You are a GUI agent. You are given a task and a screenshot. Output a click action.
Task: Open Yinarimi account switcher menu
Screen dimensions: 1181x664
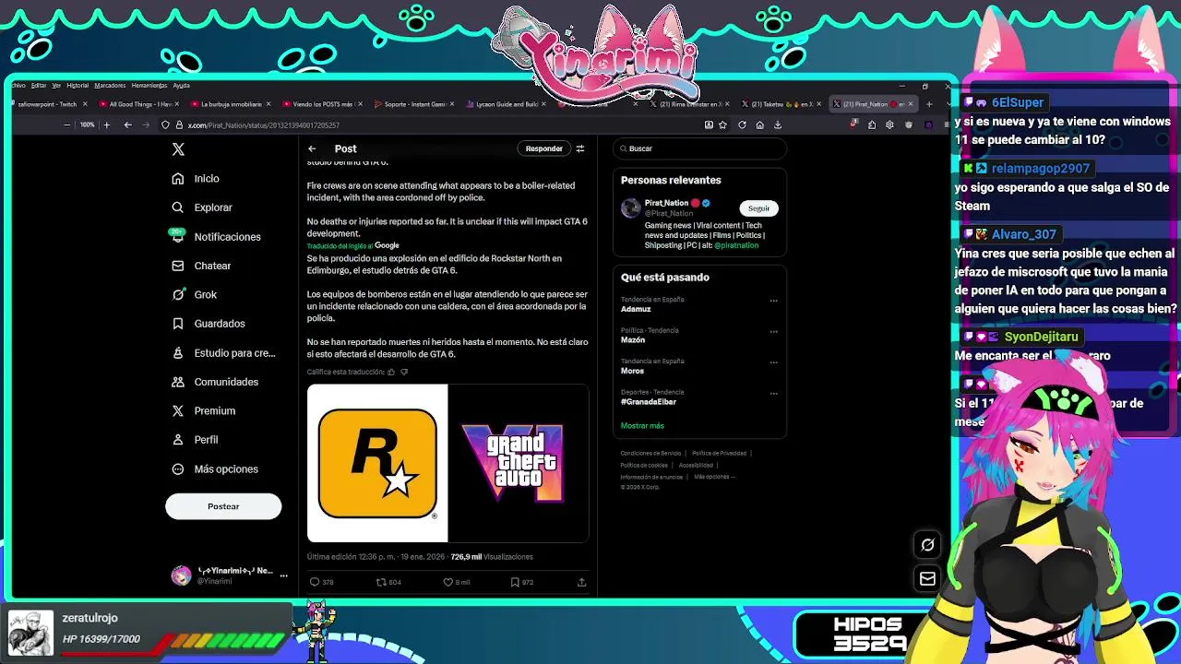tap(230, 575)
